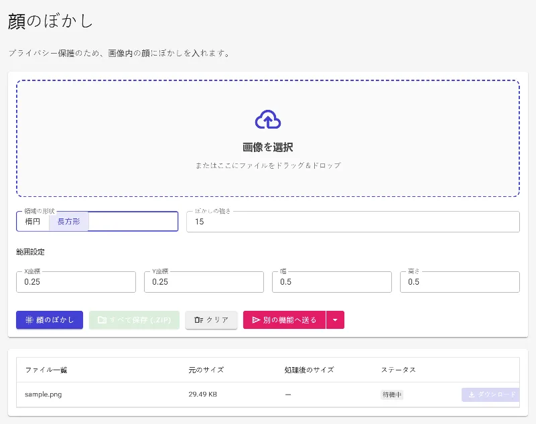Viewport: 536px width, 424px height.
Task: Click the 29.49 KB size value
Action: [x=203, y=395]
